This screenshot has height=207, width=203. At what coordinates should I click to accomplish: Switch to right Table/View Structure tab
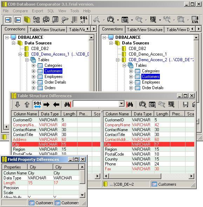(x=145, y=30)
